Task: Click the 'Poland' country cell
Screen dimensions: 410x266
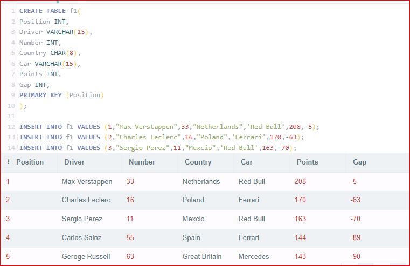Action: 193,200
